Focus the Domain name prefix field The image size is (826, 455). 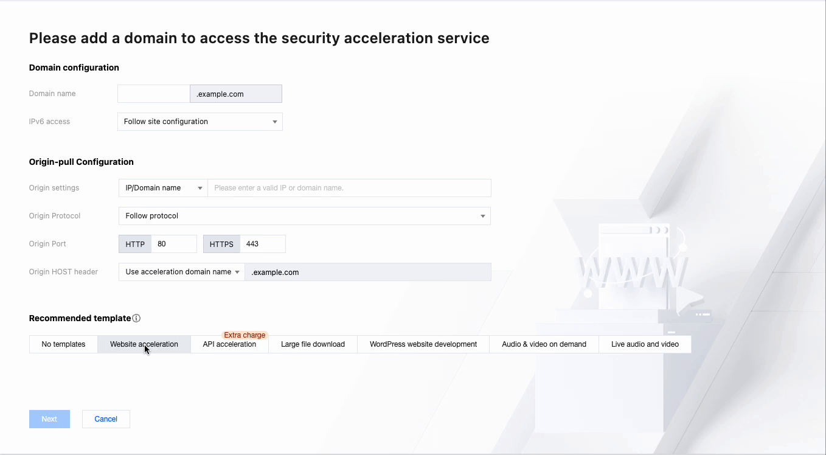coord(153,94)
